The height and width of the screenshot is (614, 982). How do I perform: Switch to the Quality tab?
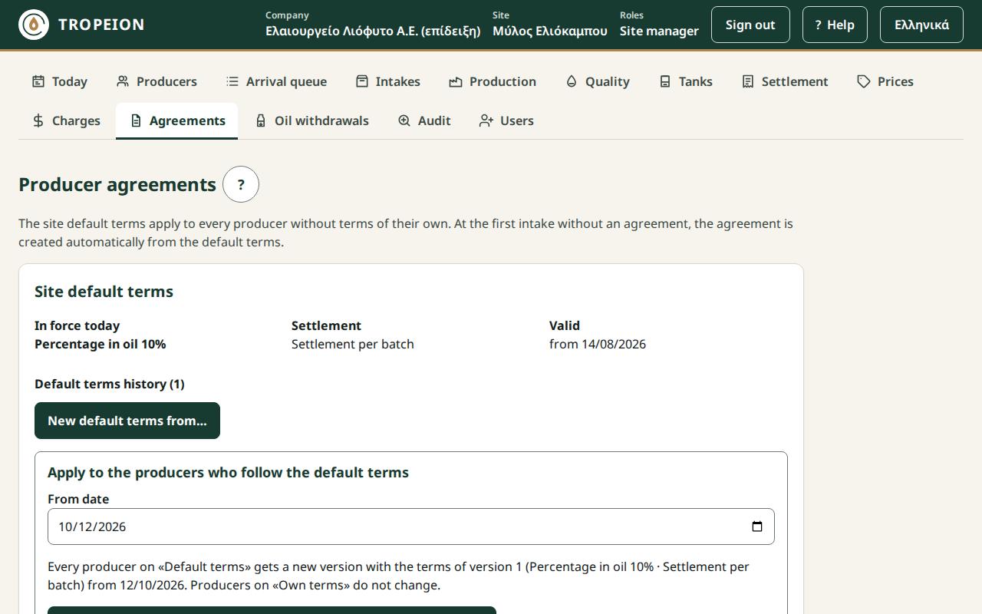coord(598,81)
